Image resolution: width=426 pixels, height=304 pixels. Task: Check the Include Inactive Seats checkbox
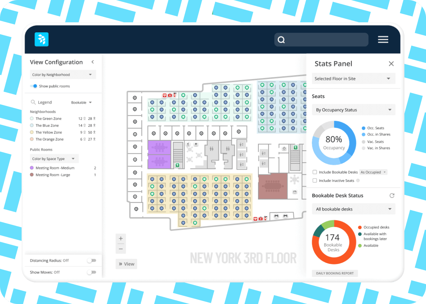click(315, 181)
